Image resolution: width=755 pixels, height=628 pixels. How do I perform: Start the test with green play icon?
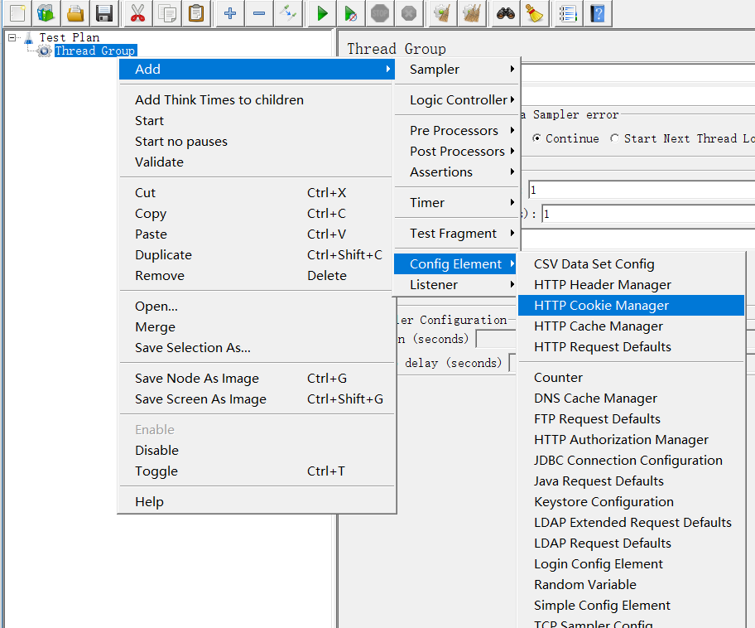pos(322,13)
